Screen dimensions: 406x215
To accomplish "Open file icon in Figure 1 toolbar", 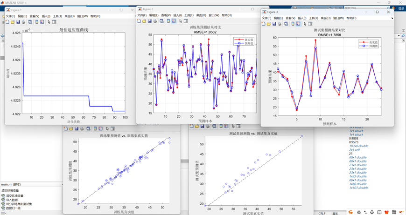I will click(13, 22).
